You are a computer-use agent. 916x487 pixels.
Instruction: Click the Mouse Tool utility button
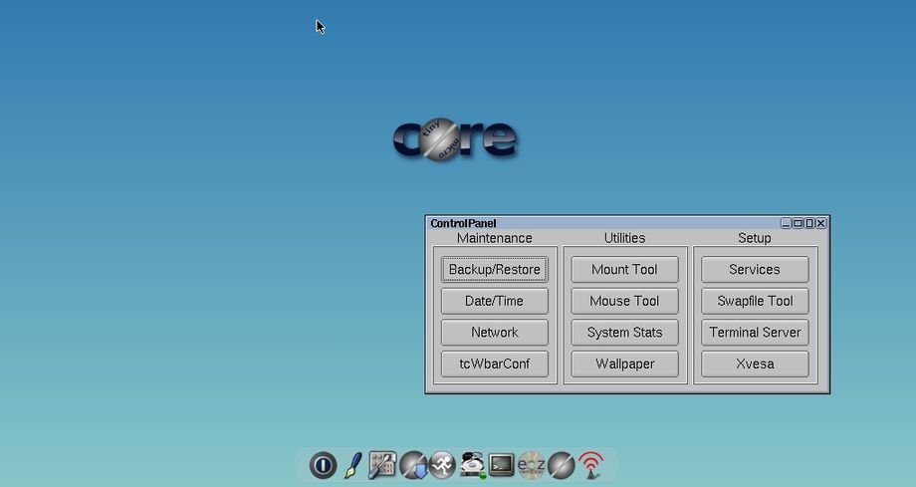pyautogui.click(x=624, y=301)
